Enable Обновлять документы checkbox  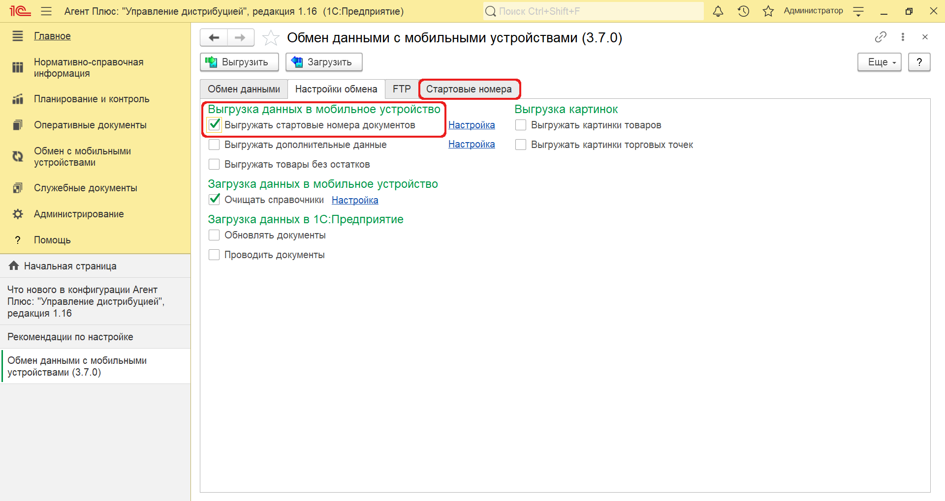point(214,235)
